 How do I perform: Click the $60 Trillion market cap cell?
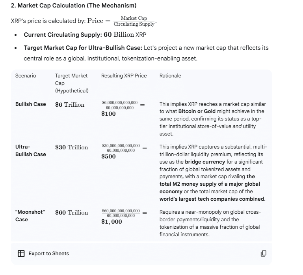pyautogui.click(x=71, y=213)
